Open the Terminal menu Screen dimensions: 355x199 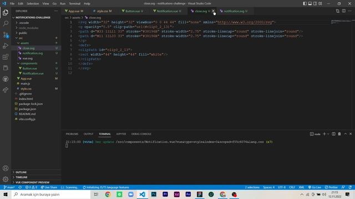click(x=74, y=4)
